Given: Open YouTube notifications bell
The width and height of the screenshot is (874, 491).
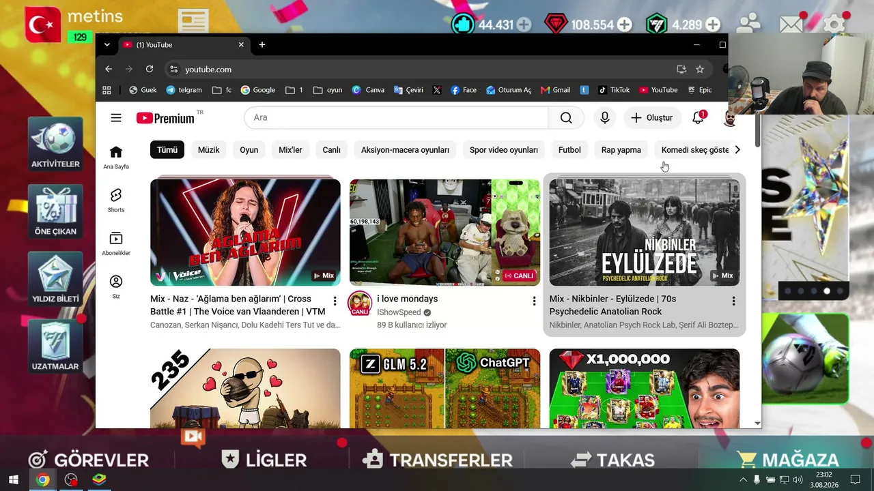Looking at the screenshot, I should (x=698, y=118).
